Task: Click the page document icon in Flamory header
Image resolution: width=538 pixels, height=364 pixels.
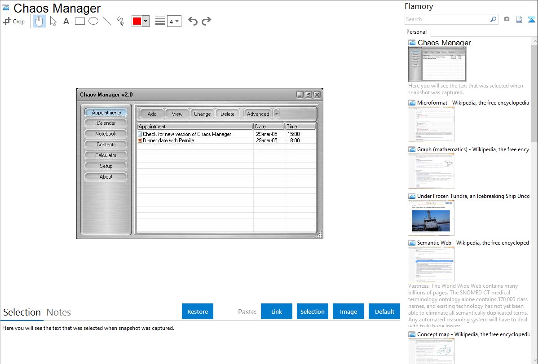Action: coord(519,19)
